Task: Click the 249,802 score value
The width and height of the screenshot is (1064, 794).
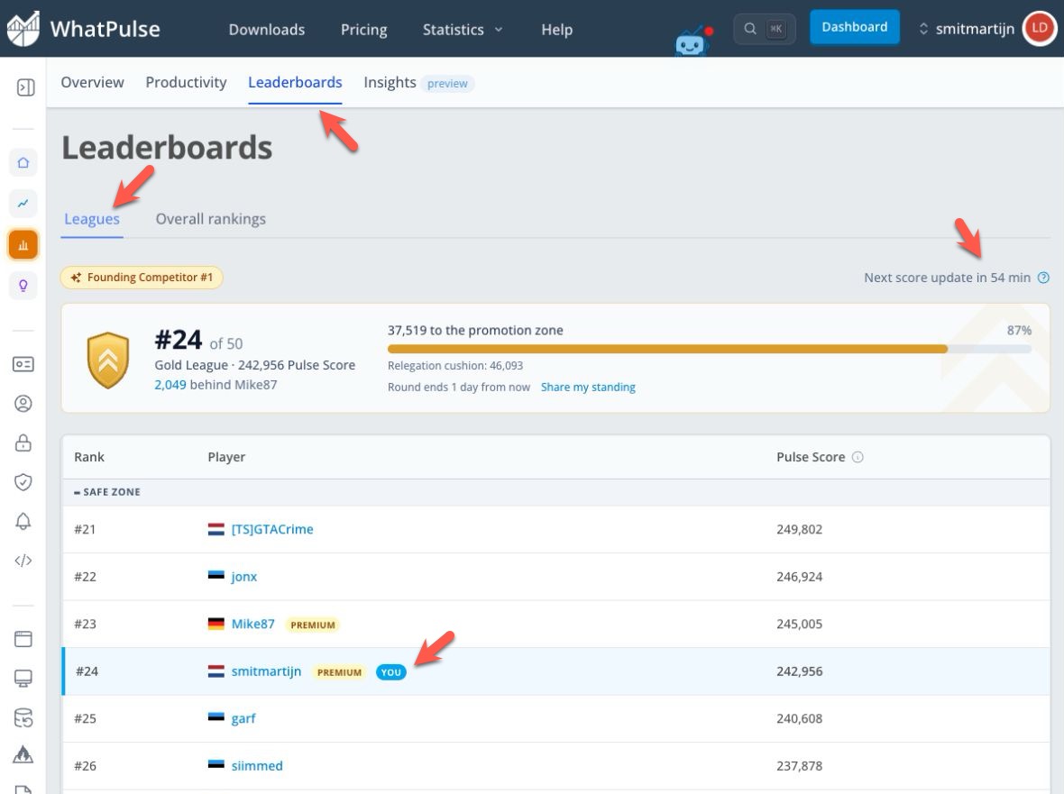Action: point(799,529)
